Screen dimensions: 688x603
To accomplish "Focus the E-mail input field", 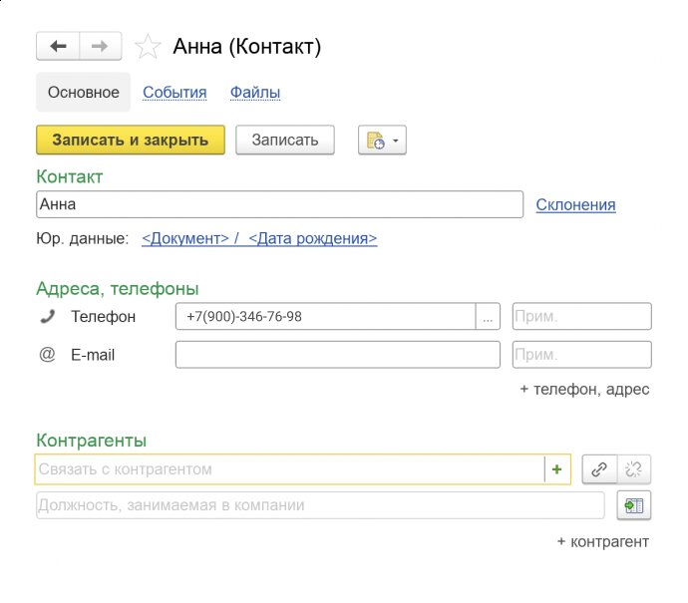I will coord(338,355).
